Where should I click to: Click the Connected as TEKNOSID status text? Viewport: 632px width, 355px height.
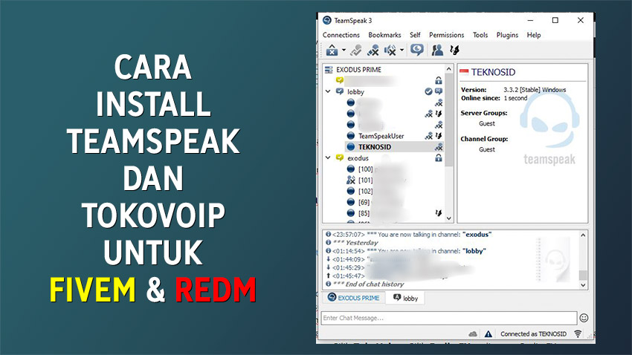pos(533,333)
